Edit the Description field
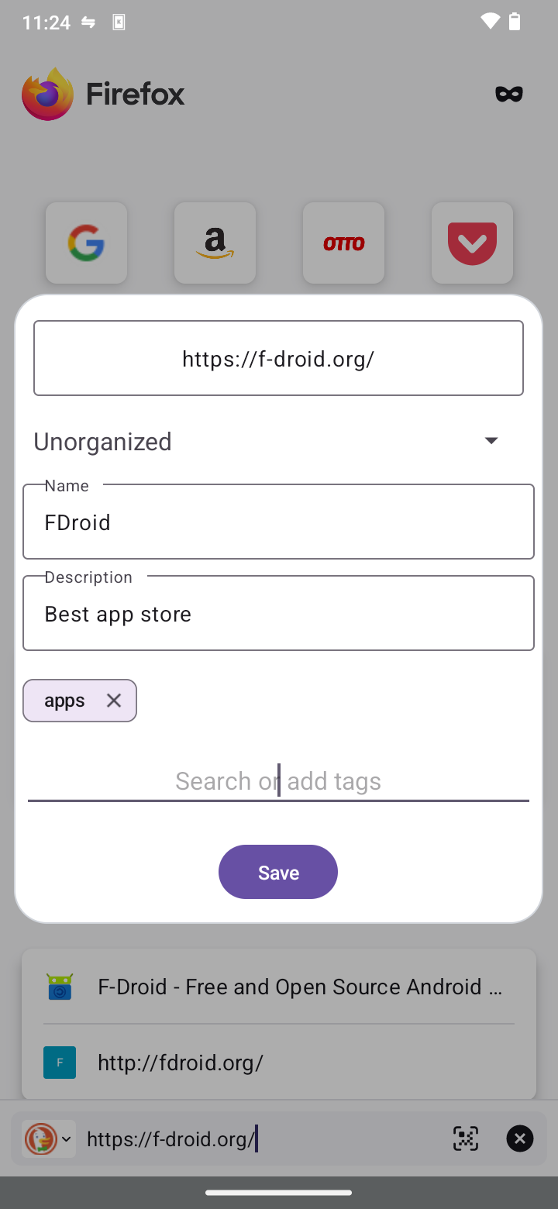558x1209 pixels. coord(278,614)
